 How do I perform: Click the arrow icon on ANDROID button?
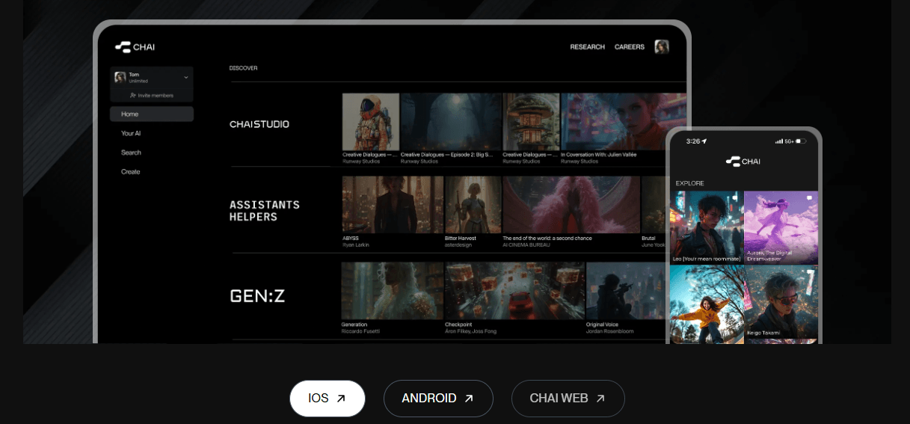[469, 399]
